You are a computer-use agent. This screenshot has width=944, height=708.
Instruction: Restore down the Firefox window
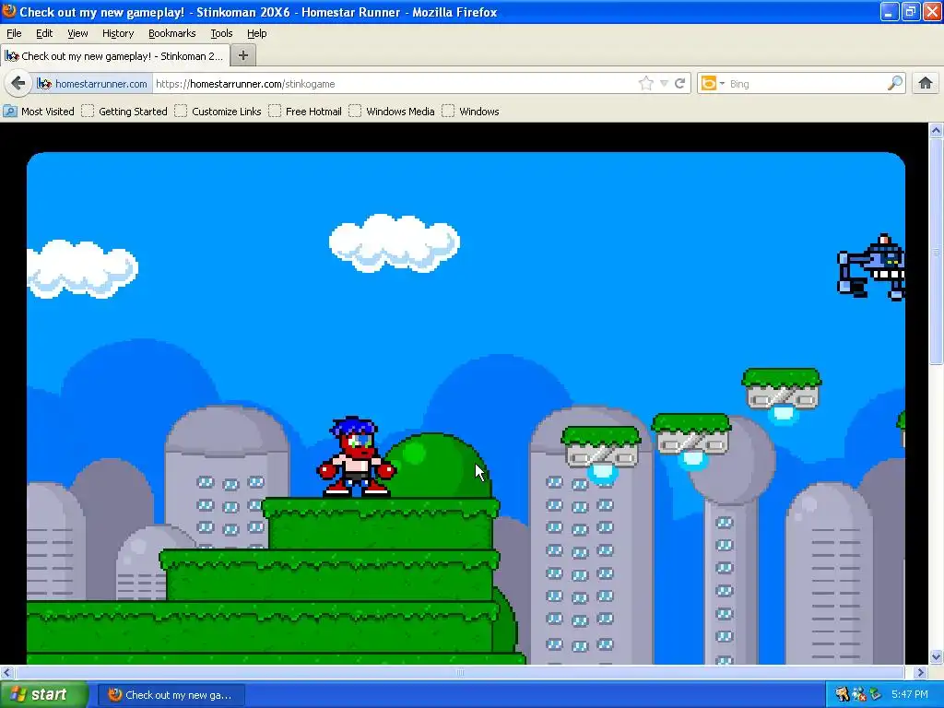911,11
